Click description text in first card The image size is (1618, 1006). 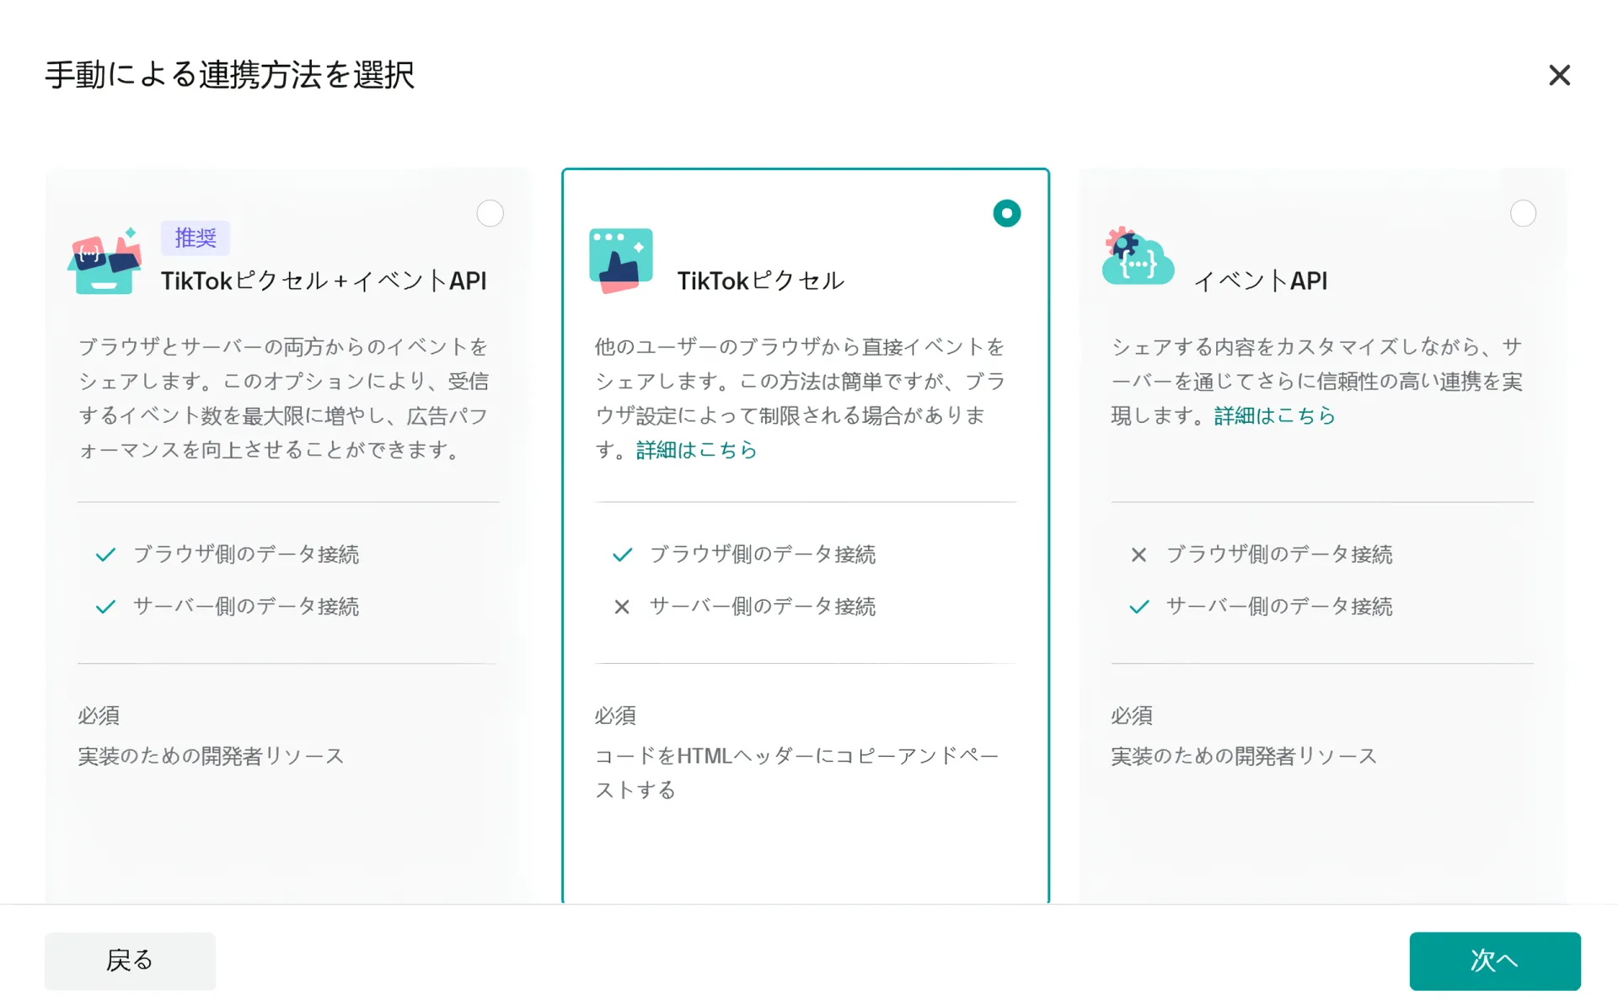coord(284,399)
